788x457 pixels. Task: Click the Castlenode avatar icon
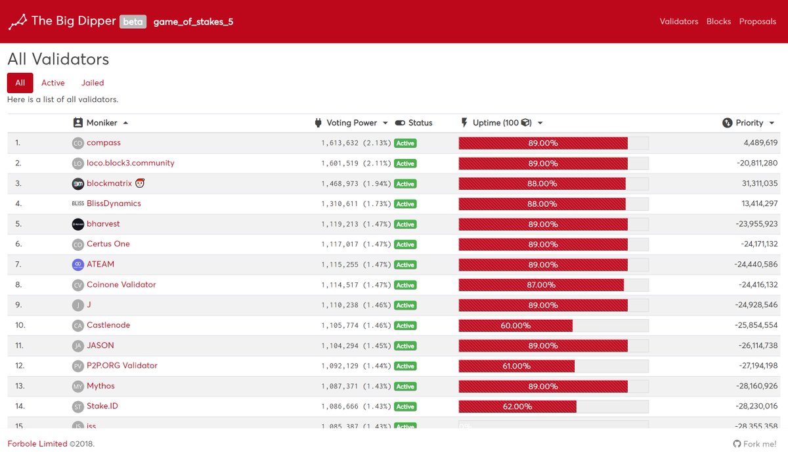pos(77,325)
